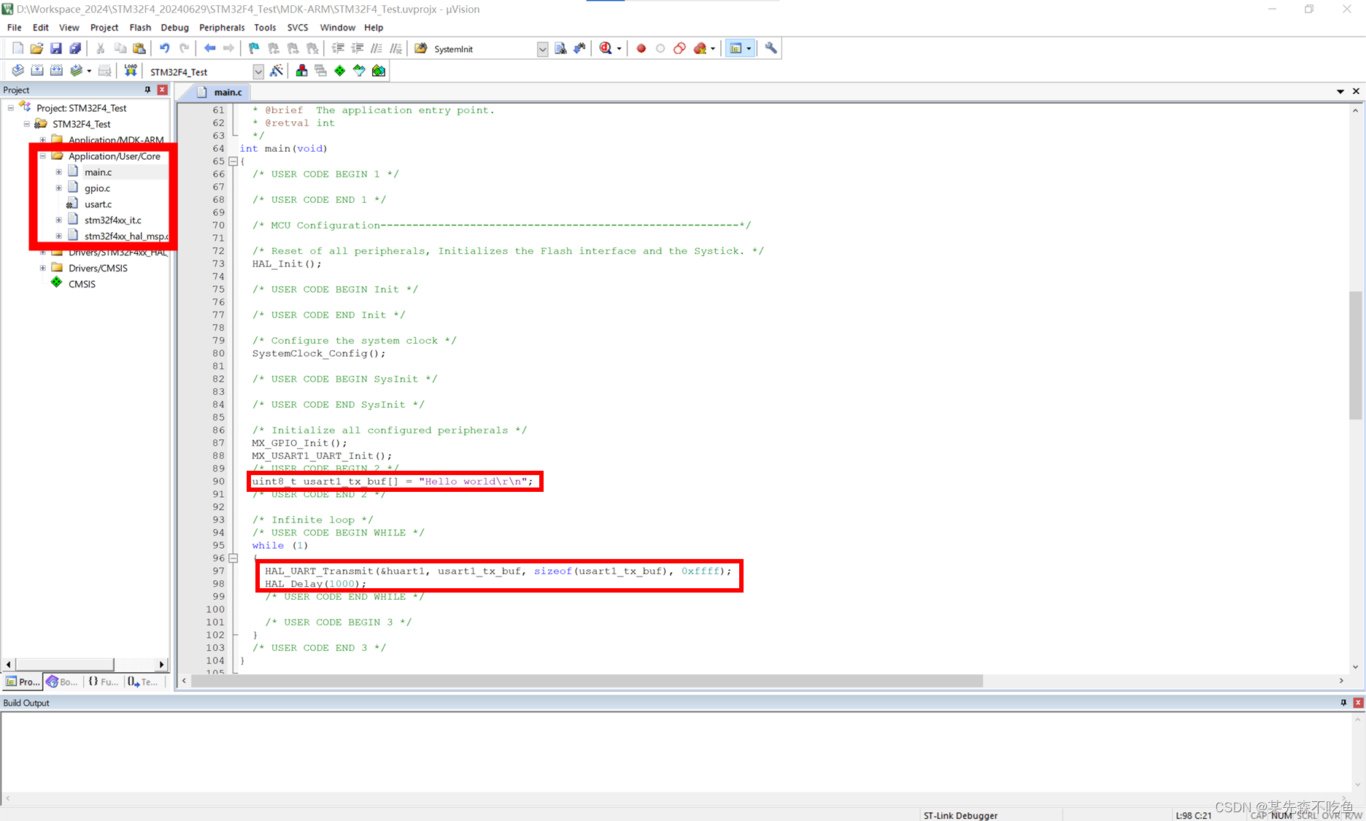The height and width of the screenshot is (821, 1366).
Task: Close the main.c editor tab
Action: coord(1356,91)
